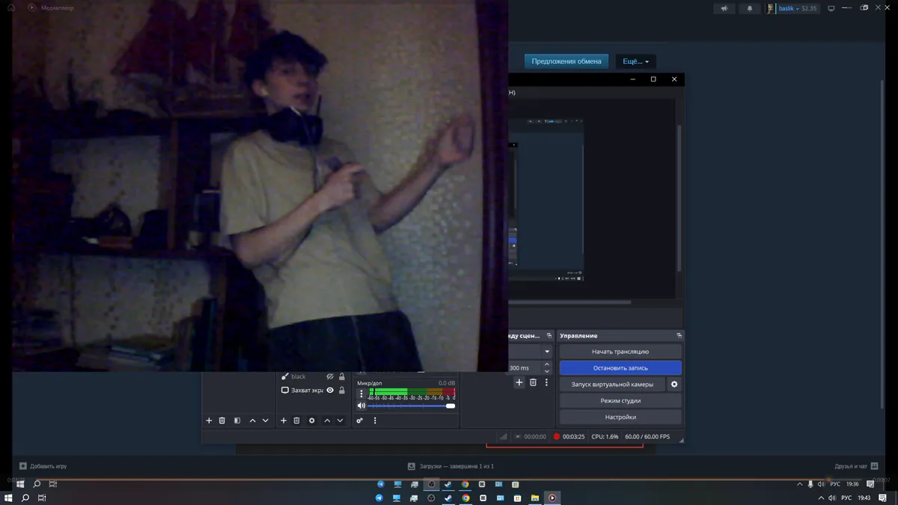The image size is (898, 505).
Task: Unlock the black source
Action: [342, 376]
